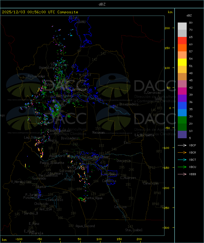Click the Parlamentos map label
This screenshot has width=204, height=243.
point(48,175)
